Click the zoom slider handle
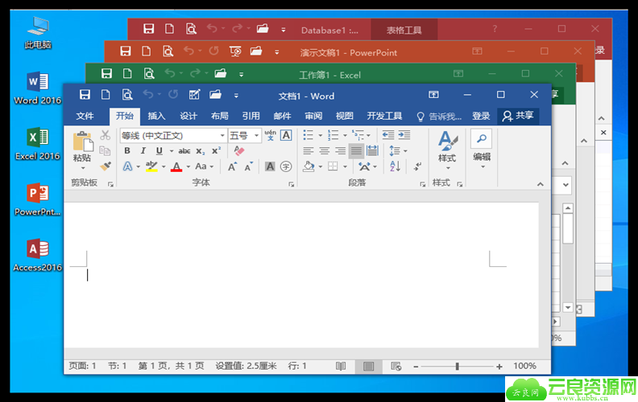Viewport: 638px width, 402px height. (458, 367)
